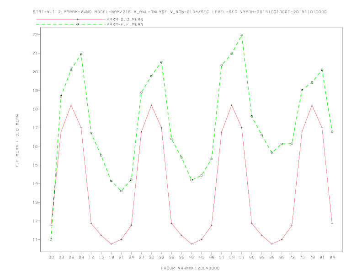The height and width of the screenshot is (280, 362).
Task: Click x-axis forecast hour label 09
Action: (x=81, y=257)
